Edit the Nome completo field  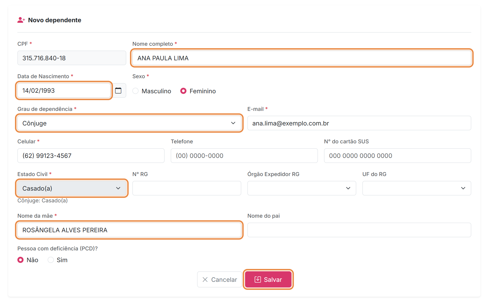(302, 58)
